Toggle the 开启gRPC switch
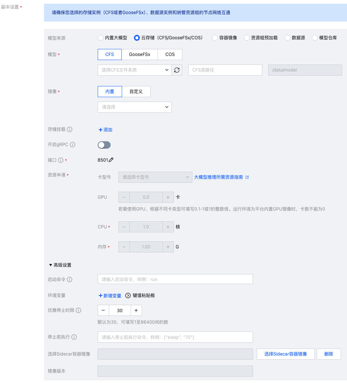 (104, 145)
